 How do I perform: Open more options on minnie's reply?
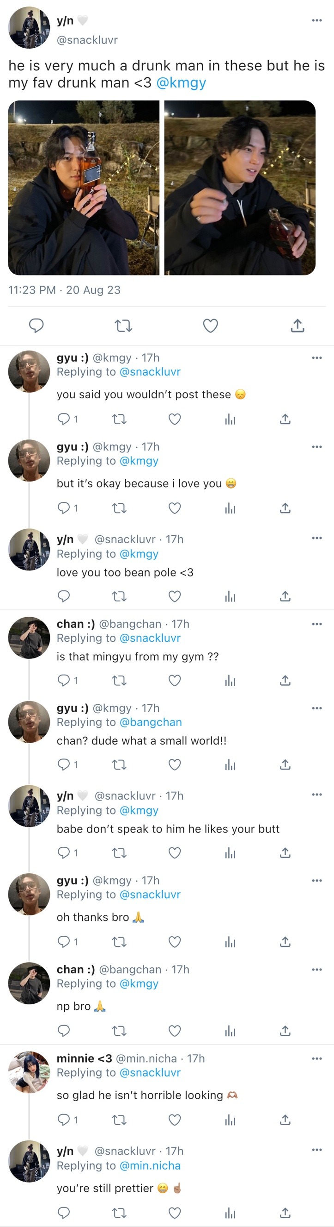click(x=317, y=1058)
